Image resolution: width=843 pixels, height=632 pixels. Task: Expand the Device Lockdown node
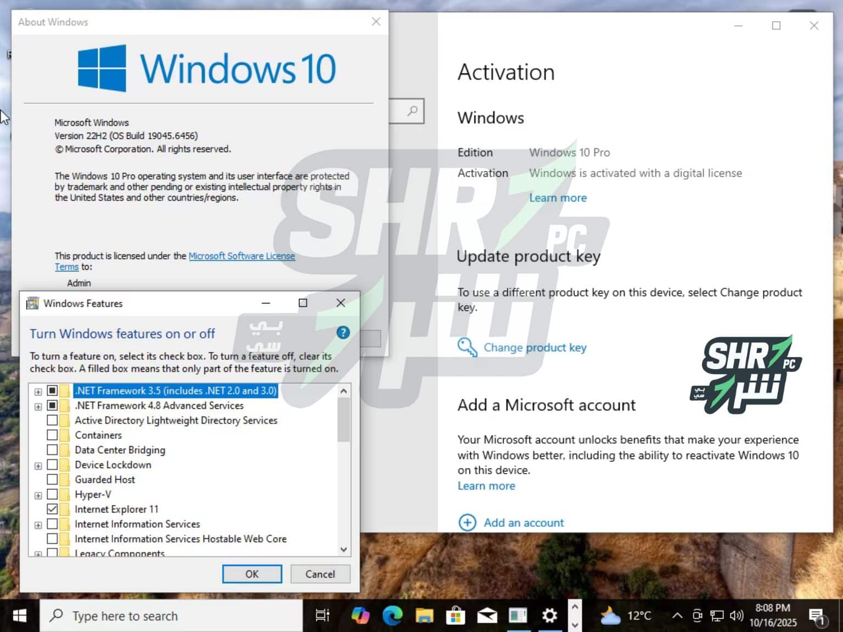[38, 465]
